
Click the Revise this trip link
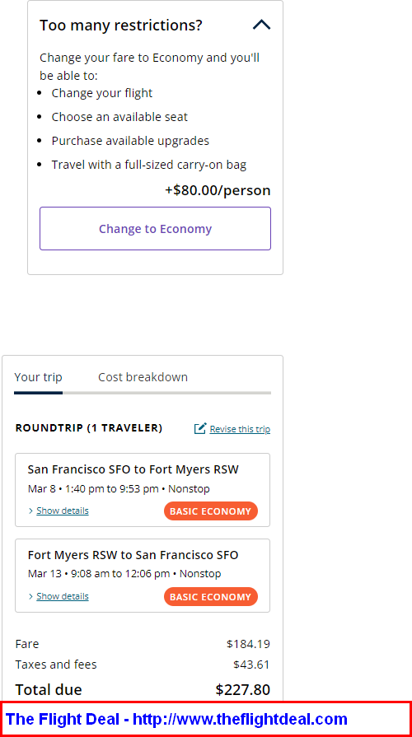[240, 429]
